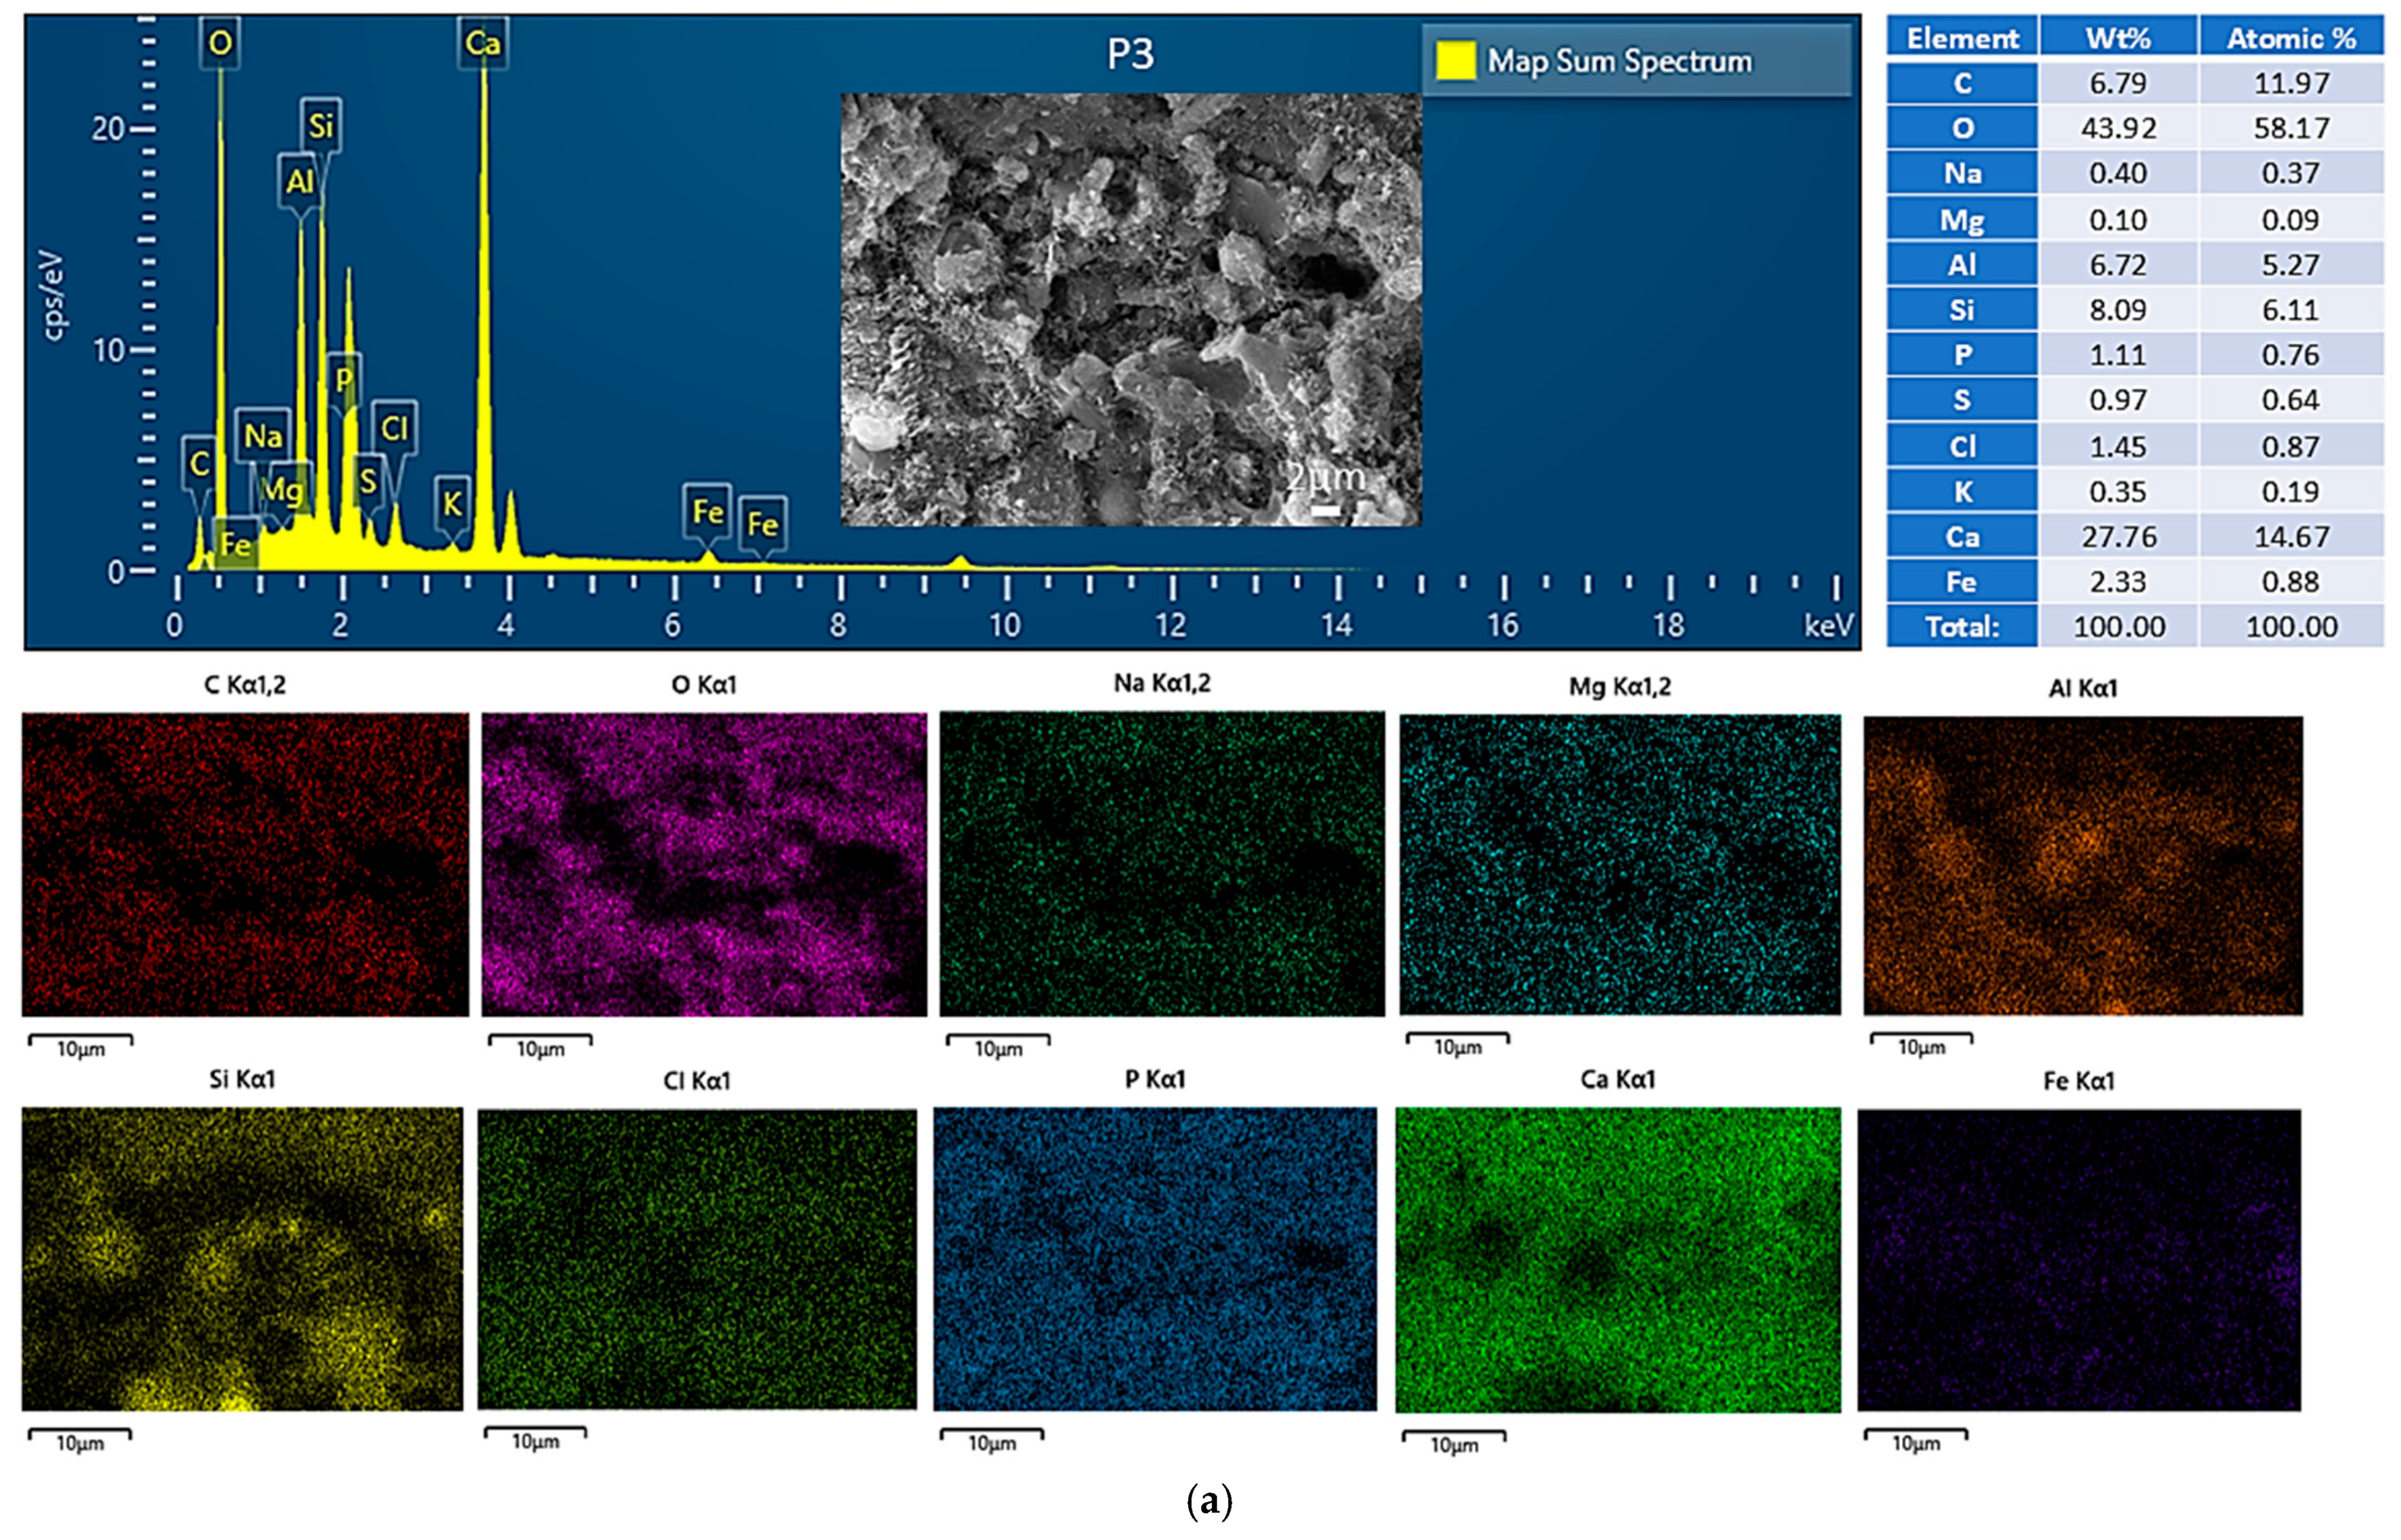Click the Wt% column header
This screenshot has height=1540, width=2401.
2117,38
